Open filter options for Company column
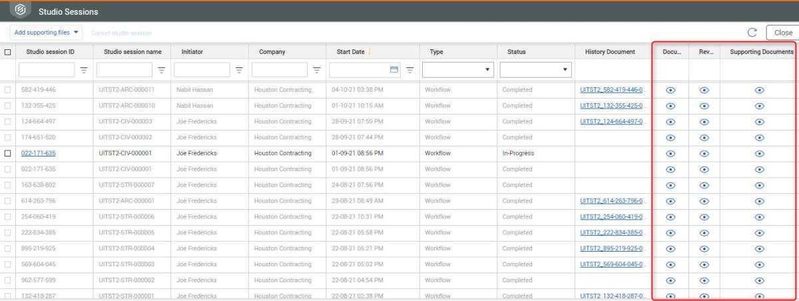Screen dimensions: 799x301 point(317,69)
